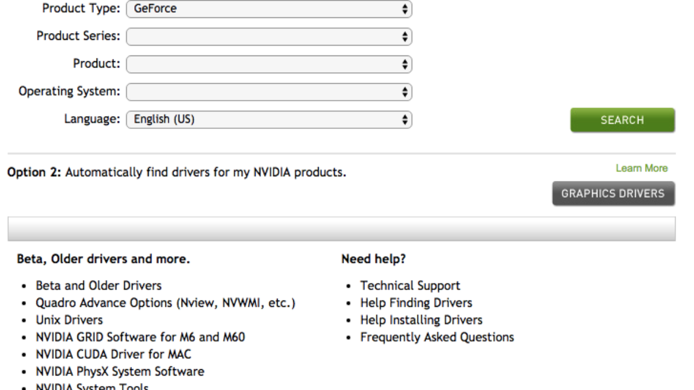Click the gray separator bar

[341, 229]
